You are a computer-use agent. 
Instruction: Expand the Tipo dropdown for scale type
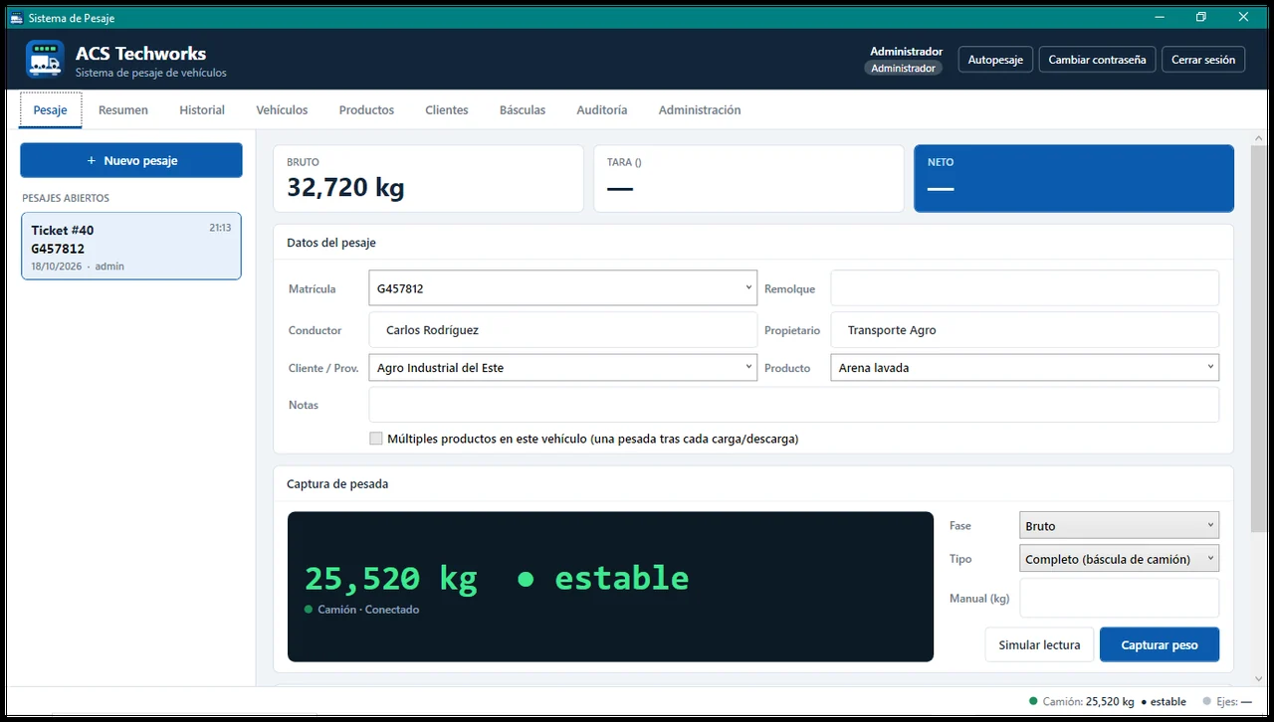click(x=1119, y=559)
